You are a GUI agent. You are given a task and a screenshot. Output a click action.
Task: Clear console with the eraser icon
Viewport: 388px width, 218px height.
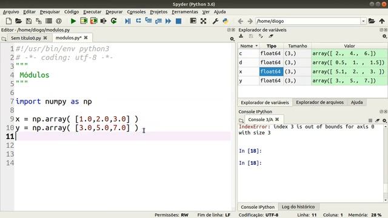point(377,121)
